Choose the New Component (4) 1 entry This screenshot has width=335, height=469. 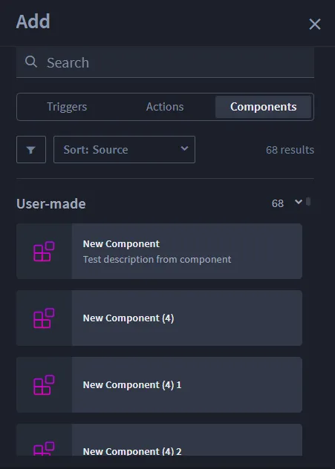[x=159, y=384]
